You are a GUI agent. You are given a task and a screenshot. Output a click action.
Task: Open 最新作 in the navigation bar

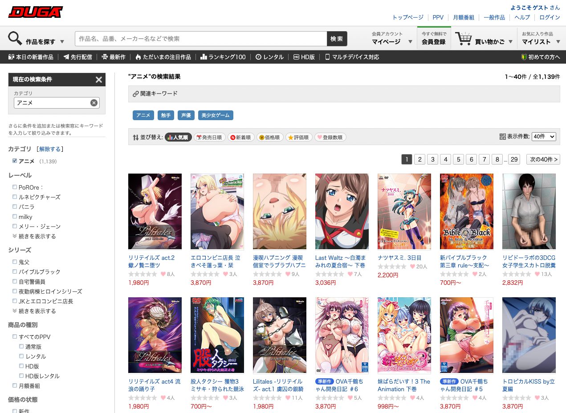pos(114,57)
